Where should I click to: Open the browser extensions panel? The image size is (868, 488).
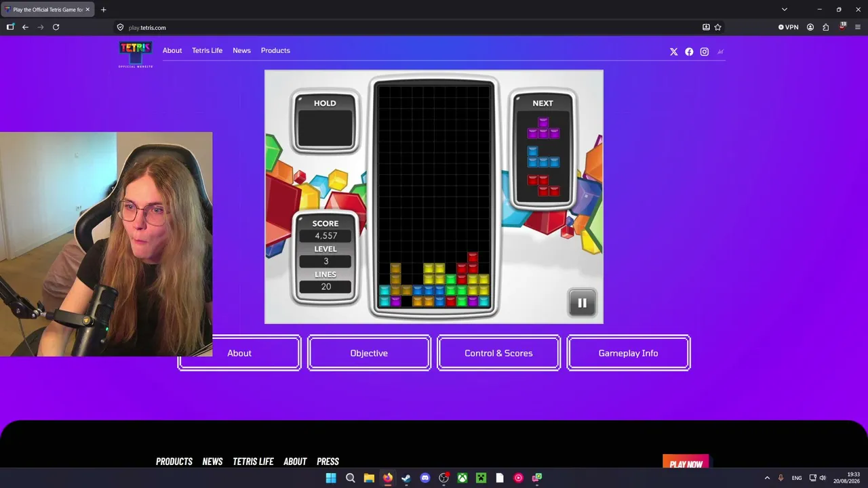click(825, 27)
